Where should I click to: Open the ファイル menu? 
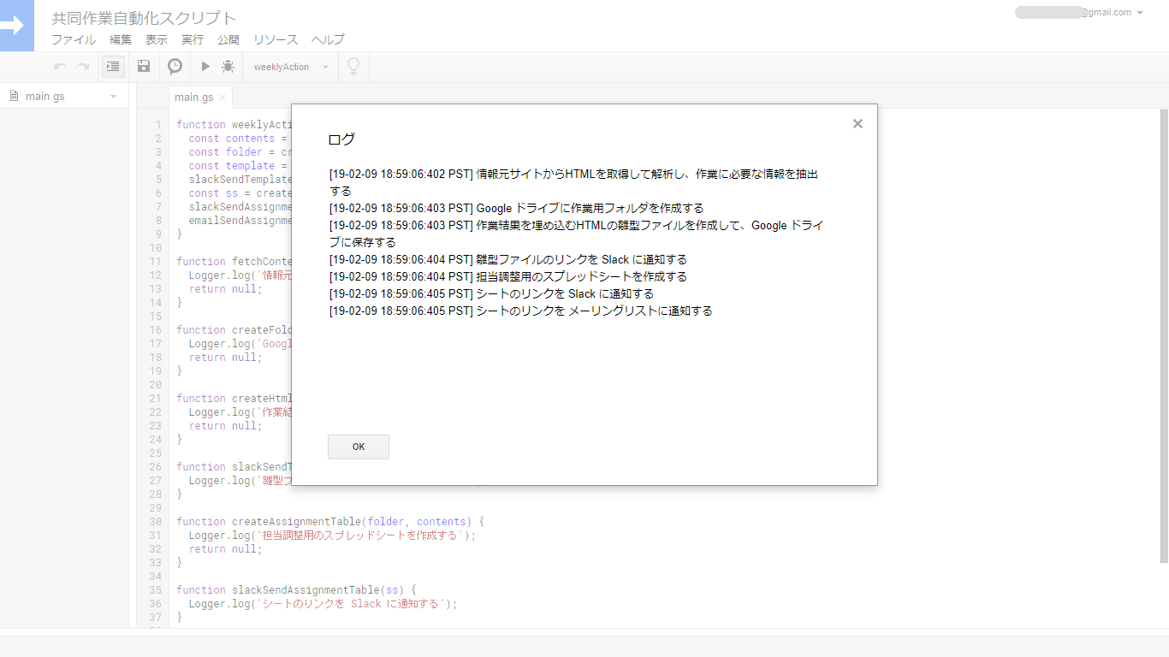74,39
